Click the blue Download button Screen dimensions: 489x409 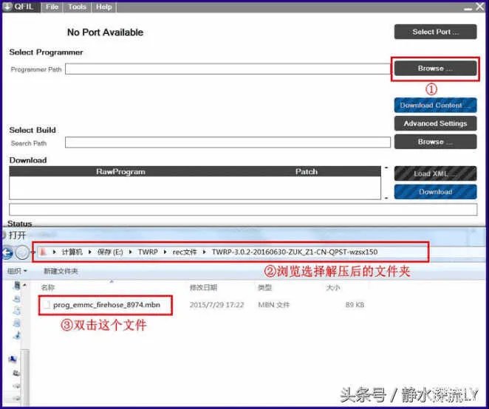(434, 192)
